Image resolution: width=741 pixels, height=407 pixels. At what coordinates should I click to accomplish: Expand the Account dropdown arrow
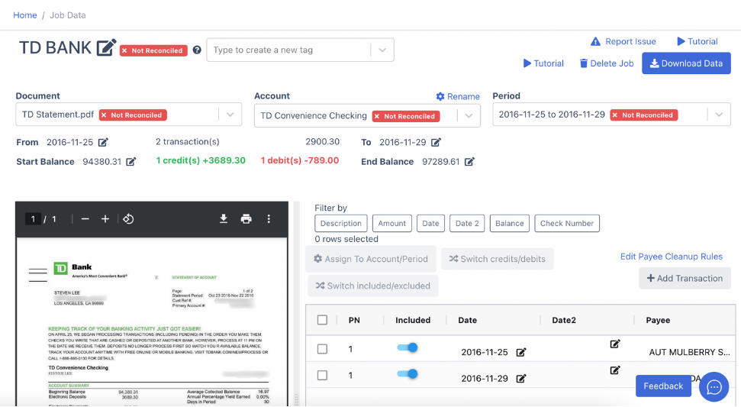tap(469, 116)
